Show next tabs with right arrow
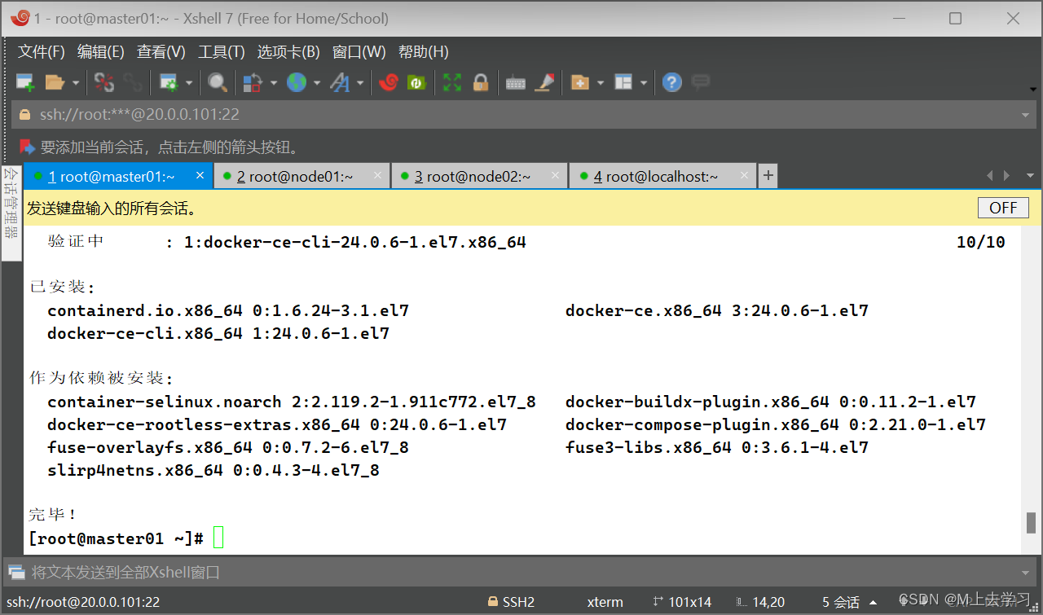 click(1007, 176)
